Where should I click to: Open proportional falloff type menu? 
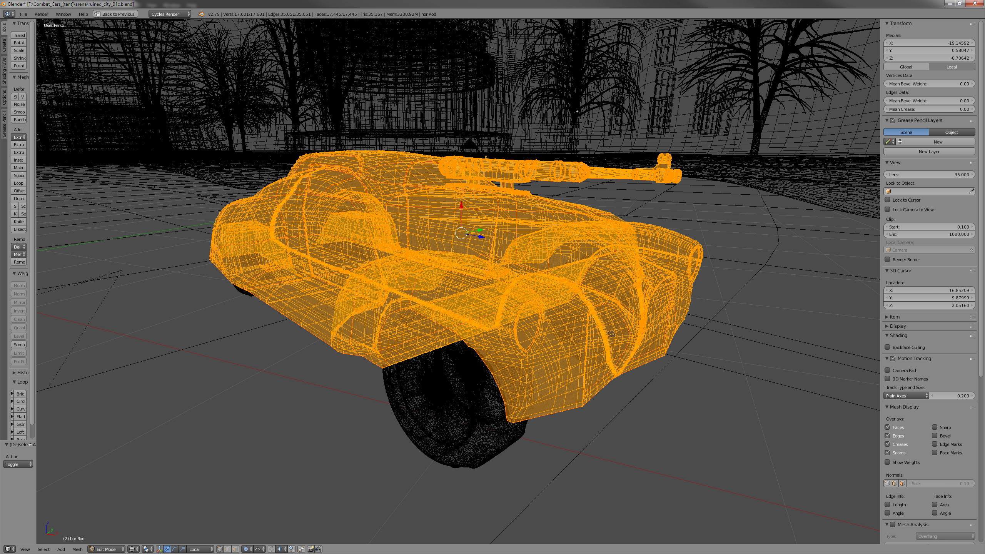(x=260, y=549)
